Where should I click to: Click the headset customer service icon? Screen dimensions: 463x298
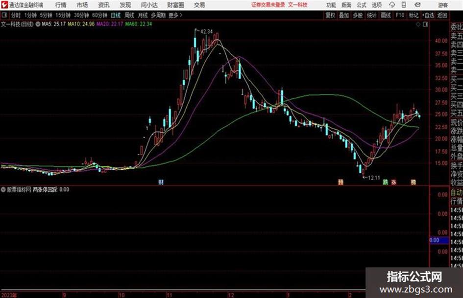click(392, 5)
